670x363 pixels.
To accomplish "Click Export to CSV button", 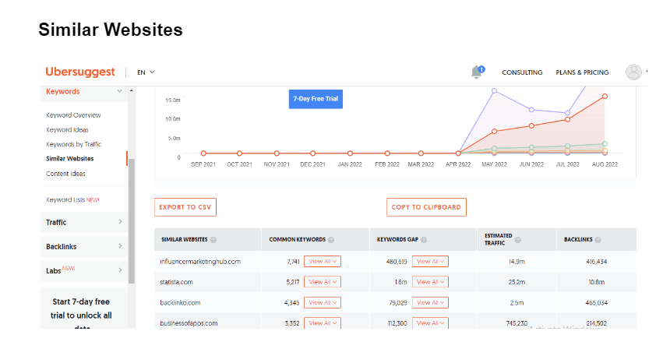I will point(185,207).
